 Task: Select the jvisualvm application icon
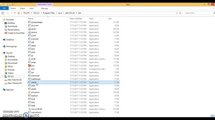point(29,92)
